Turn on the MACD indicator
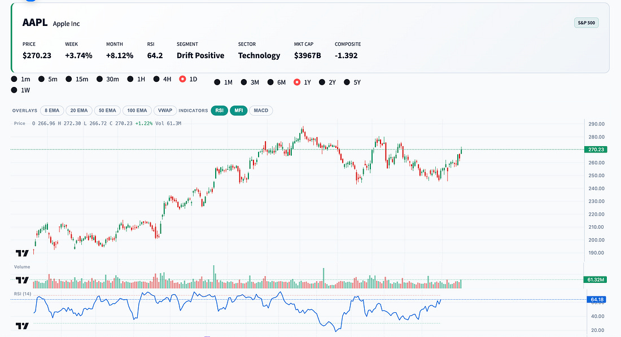 point(261,111)
